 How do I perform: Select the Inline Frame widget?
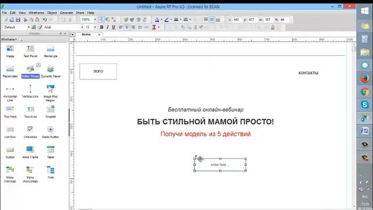(30, 152)
